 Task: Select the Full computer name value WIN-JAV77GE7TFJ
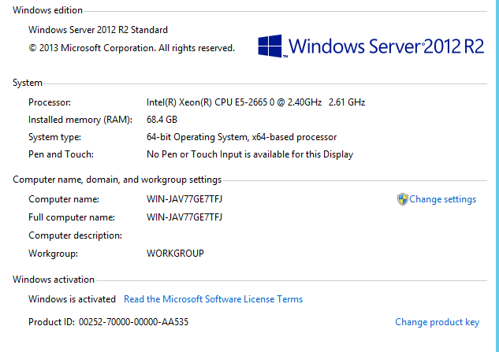[x=184, y=217]
